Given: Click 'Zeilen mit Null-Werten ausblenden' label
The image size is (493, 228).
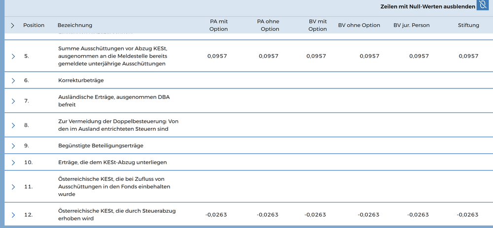Looking at the screenshot, I should pyautogui.click(x=427, y=7).
